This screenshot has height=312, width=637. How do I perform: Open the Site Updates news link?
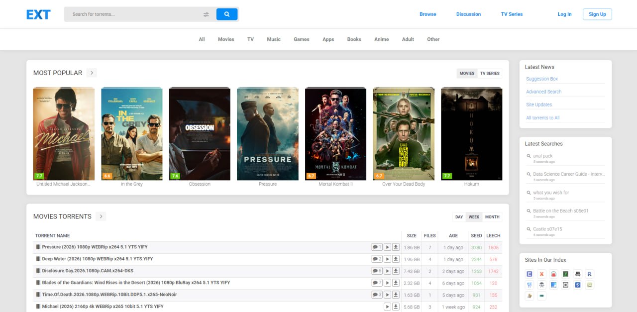[x=539, y=105]
